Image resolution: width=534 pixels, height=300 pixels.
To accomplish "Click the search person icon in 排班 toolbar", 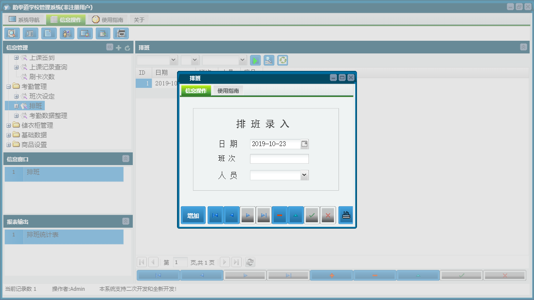I will point(269,61).
